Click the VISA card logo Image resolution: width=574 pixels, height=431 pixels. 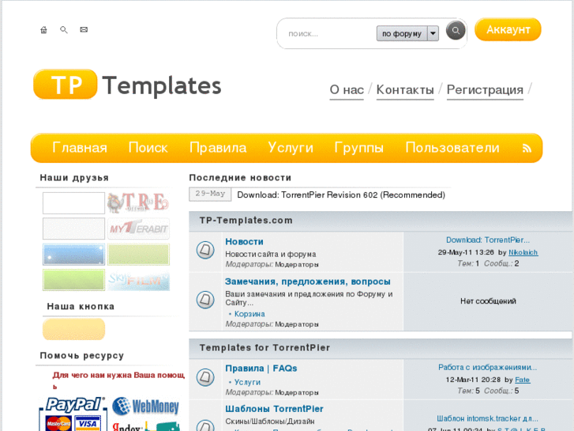88,423
